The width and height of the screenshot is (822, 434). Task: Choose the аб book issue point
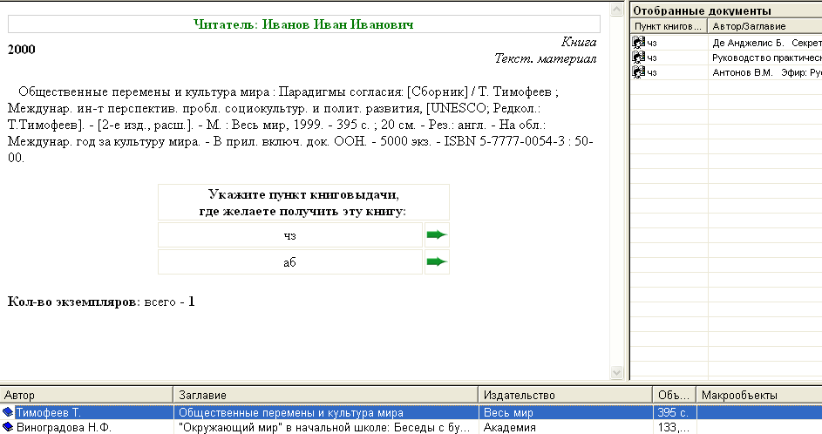pyautogui.click(x=290, y=261)
